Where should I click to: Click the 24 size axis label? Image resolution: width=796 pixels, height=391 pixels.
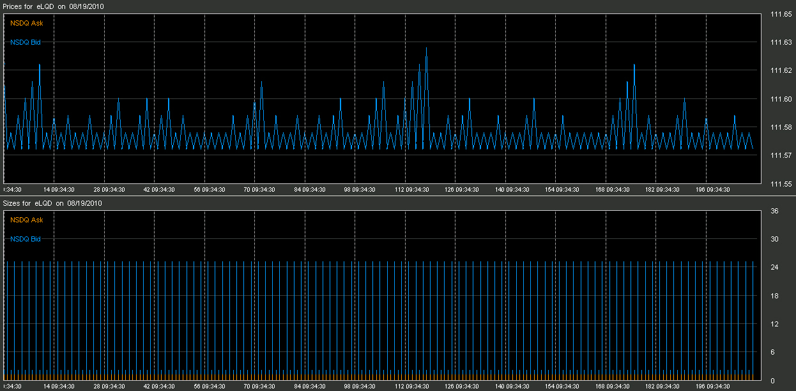[775, 267]
